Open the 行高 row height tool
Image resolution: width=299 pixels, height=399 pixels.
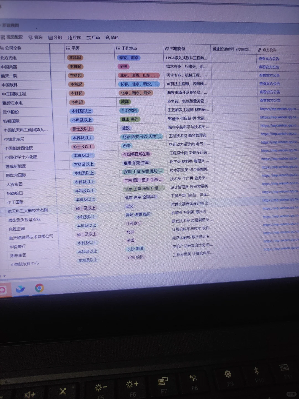(x=93, y=37)
